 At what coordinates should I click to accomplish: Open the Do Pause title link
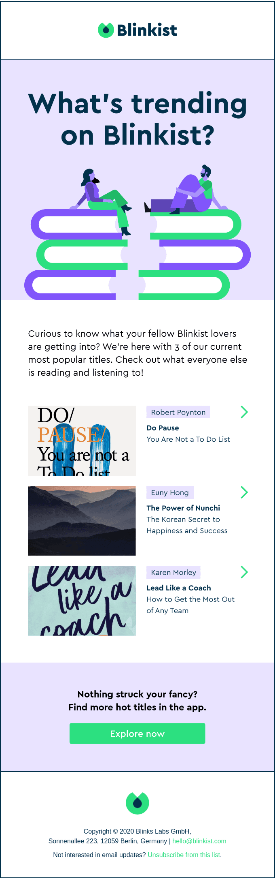163,428
